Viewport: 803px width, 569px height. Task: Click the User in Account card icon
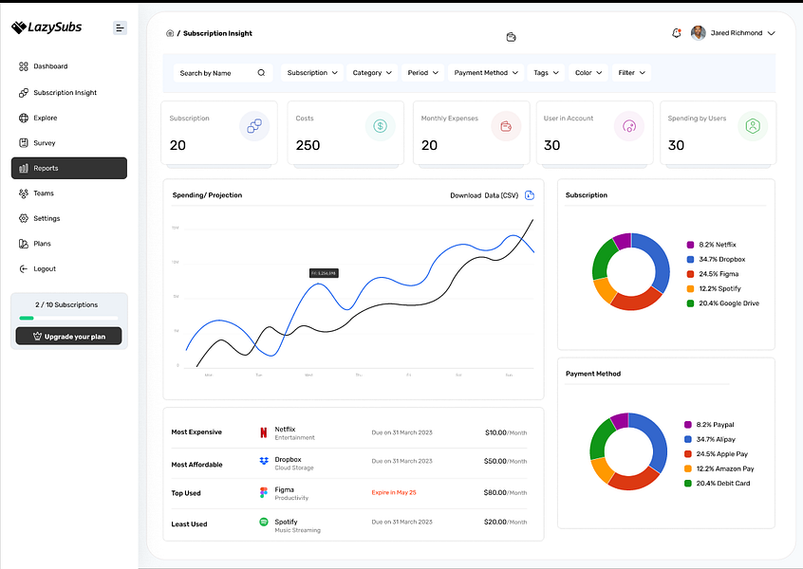(629, 126)
